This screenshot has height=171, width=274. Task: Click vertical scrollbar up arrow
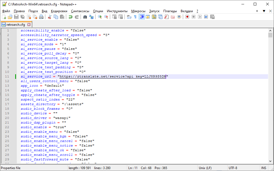pos(270,30)
